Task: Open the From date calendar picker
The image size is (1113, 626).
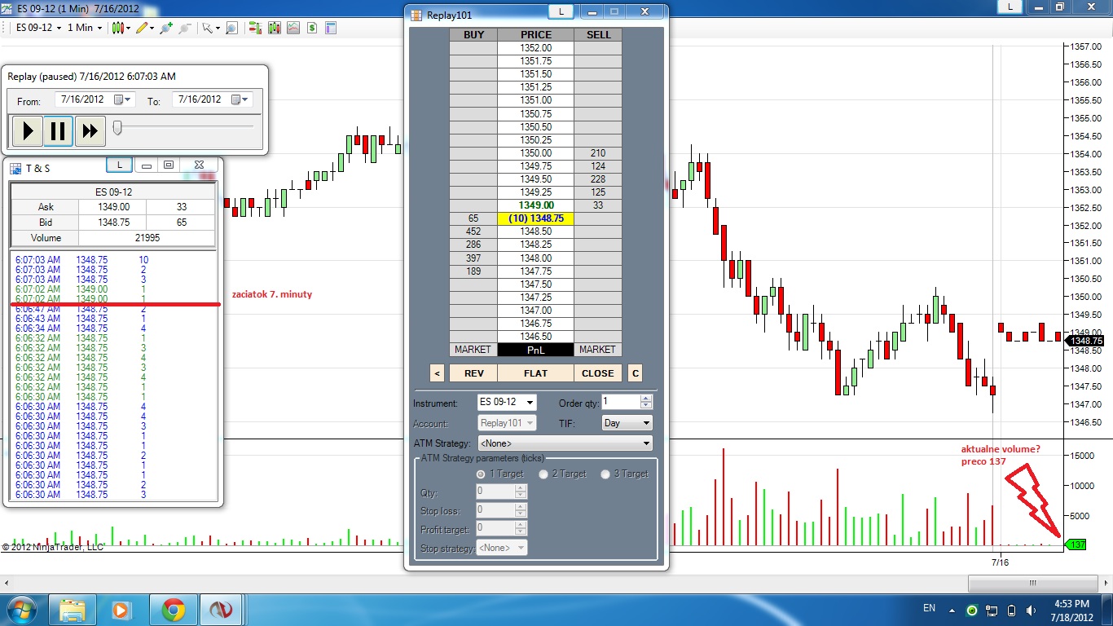Action: pos(122,99)
